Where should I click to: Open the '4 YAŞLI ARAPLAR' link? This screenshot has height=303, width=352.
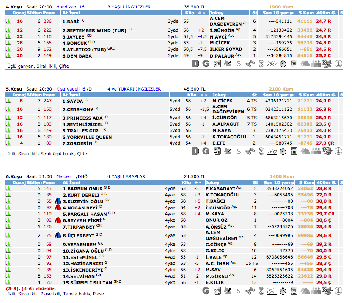click(126, 176)
